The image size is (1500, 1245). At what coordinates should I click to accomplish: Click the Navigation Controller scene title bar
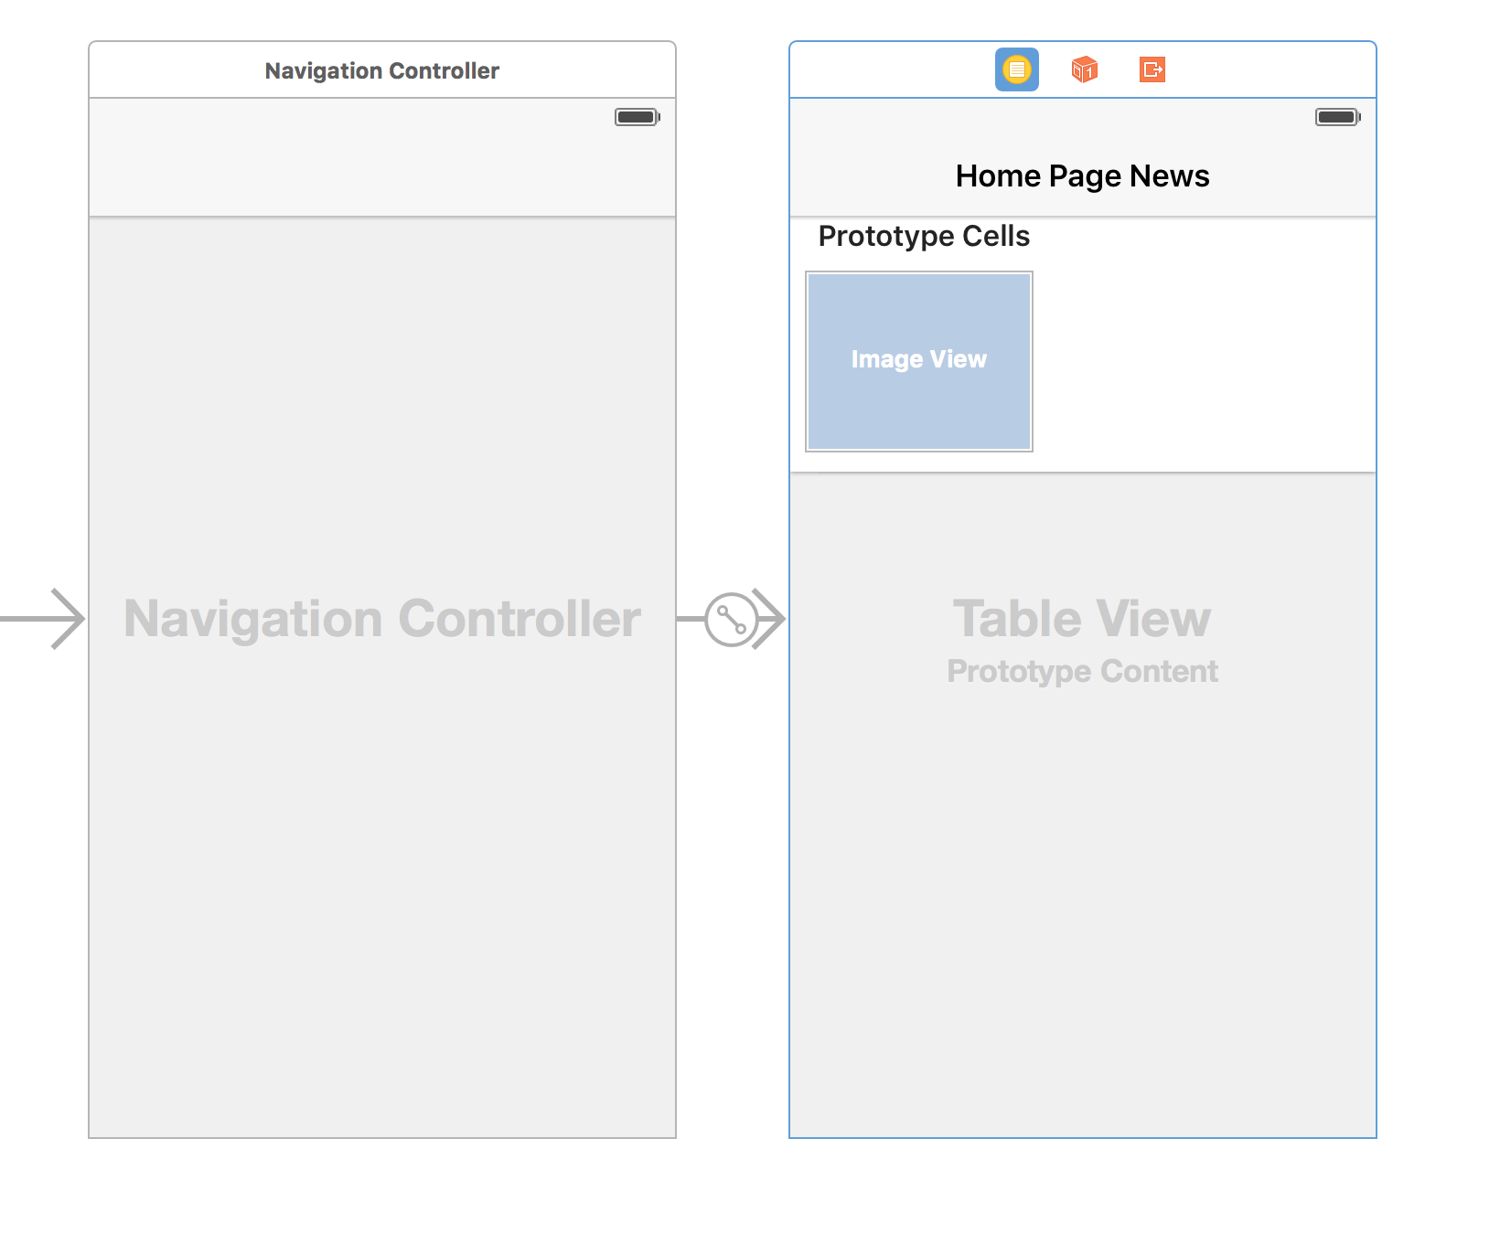tap(382, 70)
